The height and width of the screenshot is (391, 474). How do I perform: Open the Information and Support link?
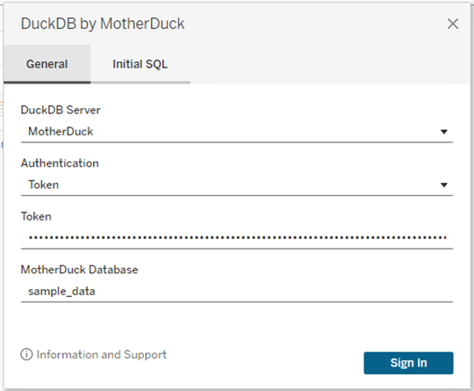pos(101,354)
